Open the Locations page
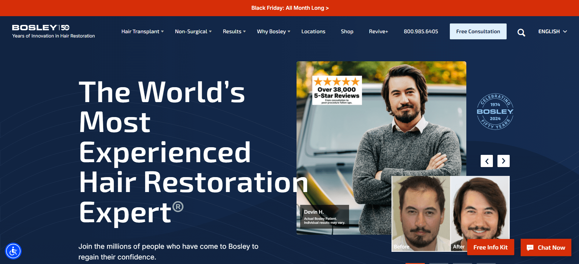579x264 pixels. click(x=313, y=31)
